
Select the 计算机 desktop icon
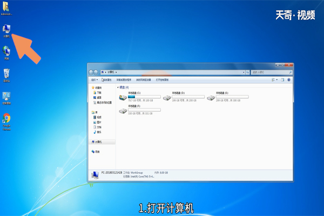pos(6,31)
